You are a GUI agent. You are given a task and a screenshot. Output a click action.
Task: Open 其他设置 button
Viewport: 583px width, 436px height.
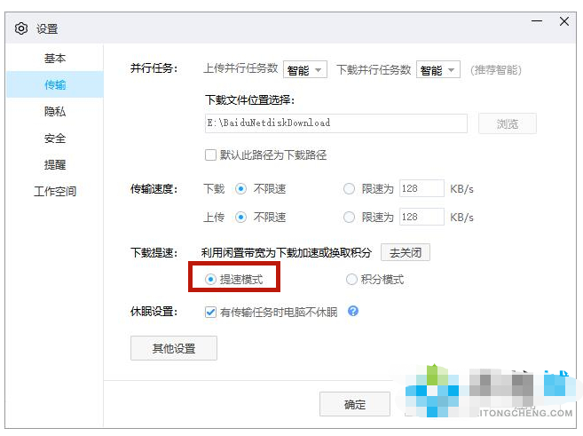(173, 348)
